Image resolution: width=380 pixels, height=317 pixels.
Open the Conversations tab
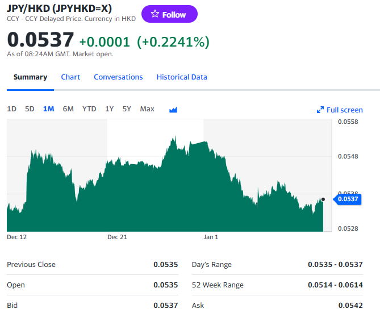coord(118,77)
